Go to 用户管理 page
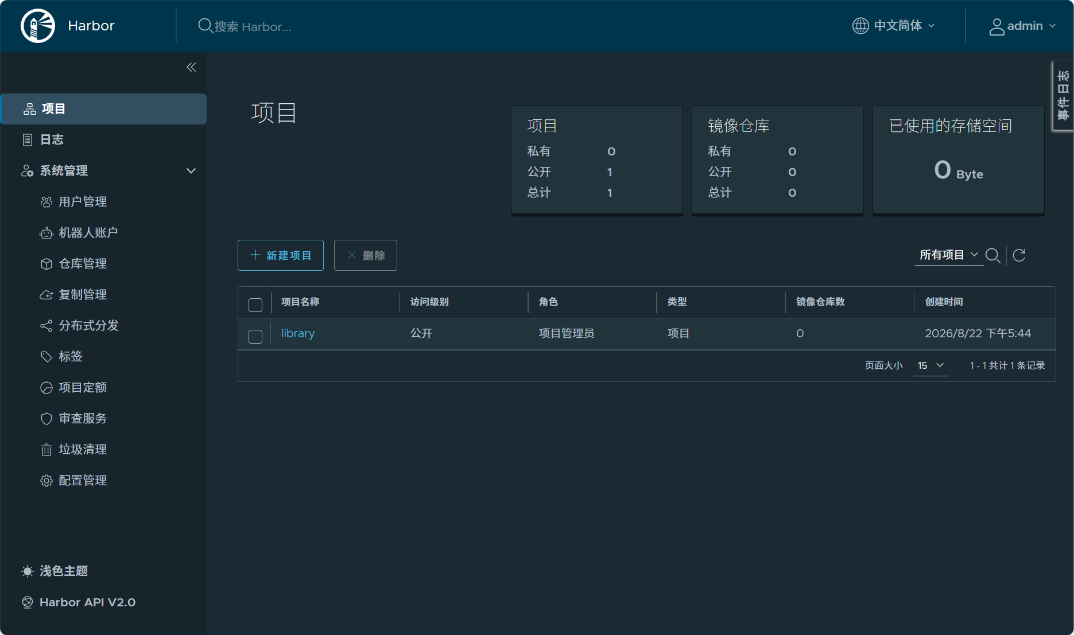The image size is (1074, 635). [83, 202]
